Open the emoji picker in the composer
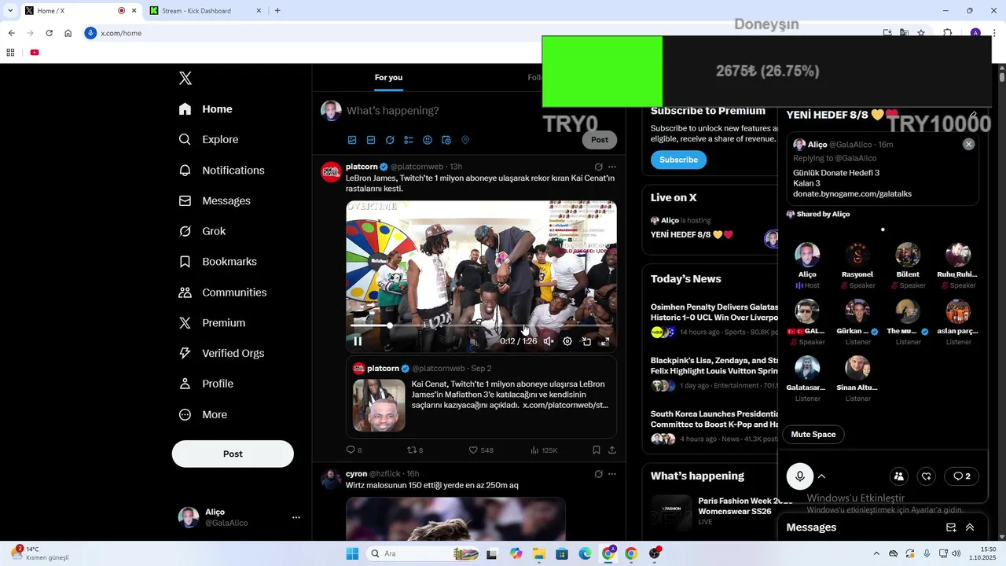The height and width of the screenshot is (566, 1006). pos(428,140)
